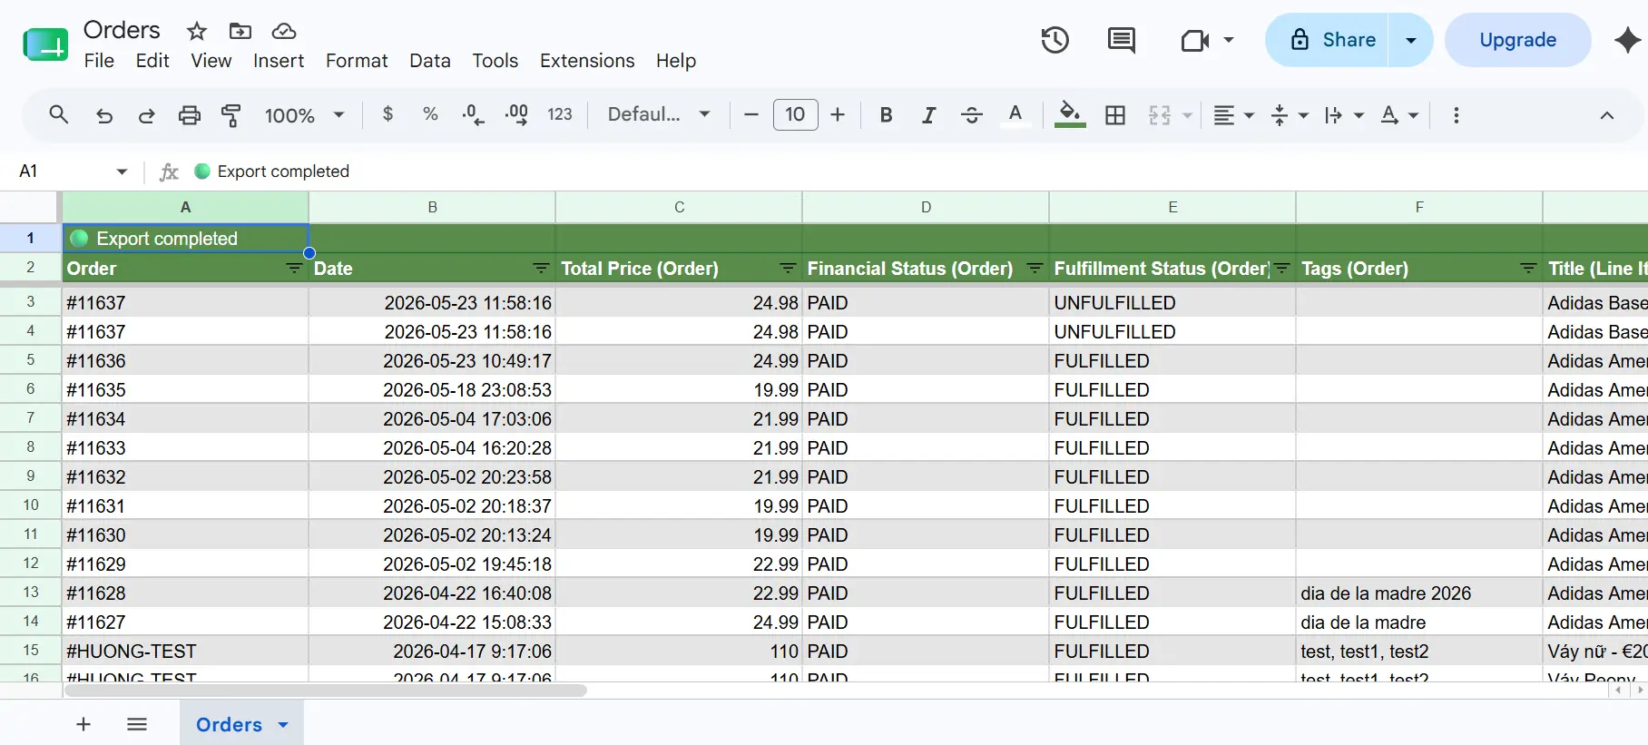The image size is (1648, 745).
Task: Open fill color picker
Action: click(1070, 115)
